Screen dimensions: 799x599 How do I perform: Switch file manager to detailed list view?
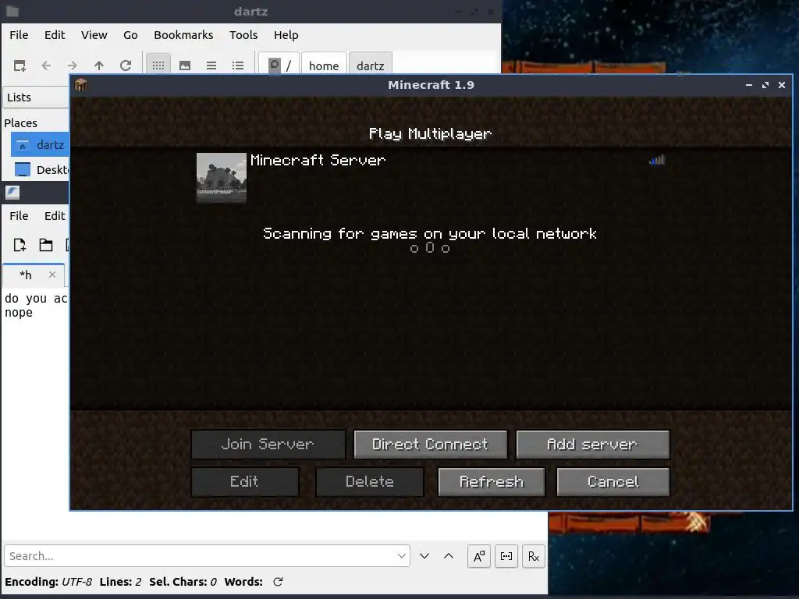pos(238,66)
